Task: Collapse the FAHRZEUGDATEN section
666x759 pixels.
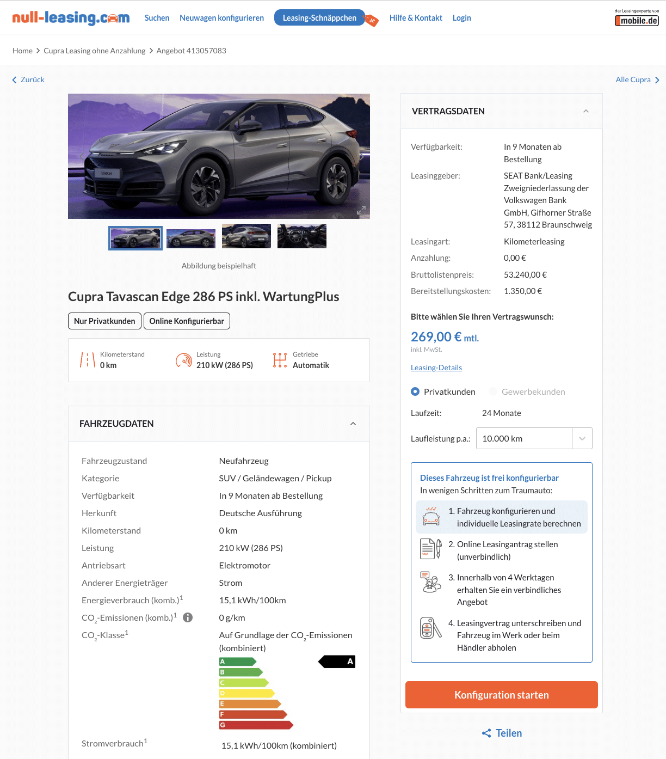Action: [353, 424]
